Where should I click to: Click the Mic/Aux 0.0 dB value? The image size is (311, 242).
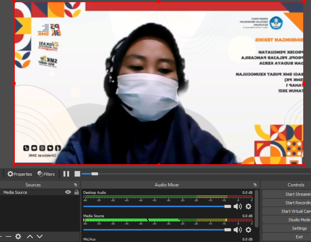[247, 239]
